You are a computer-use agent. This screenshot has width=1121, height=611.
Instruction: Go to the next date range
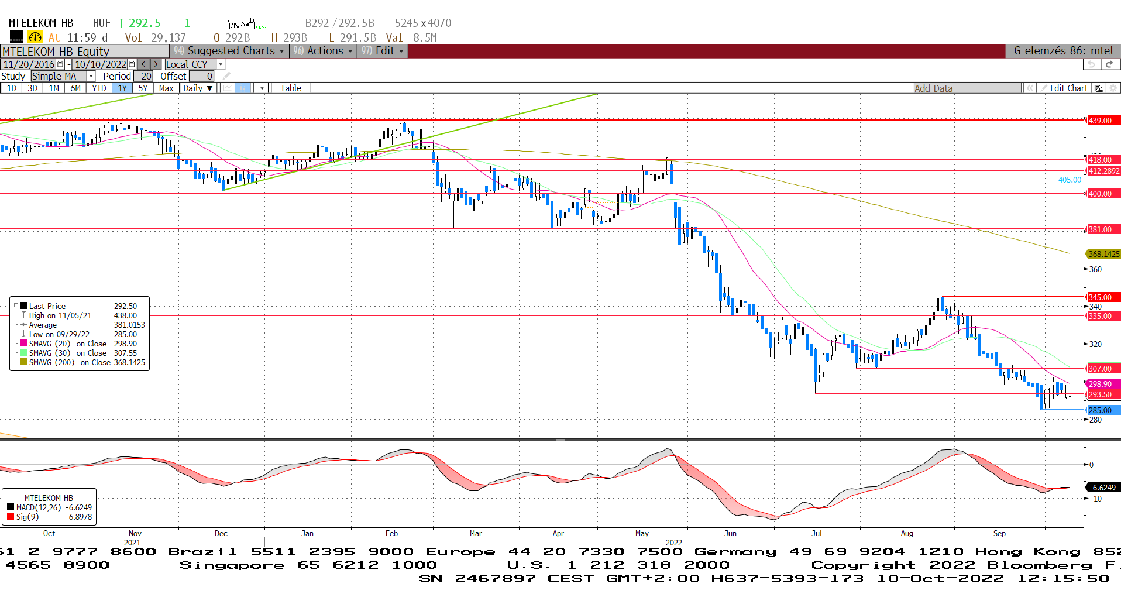pyautogui.click(x=156, y=64)
